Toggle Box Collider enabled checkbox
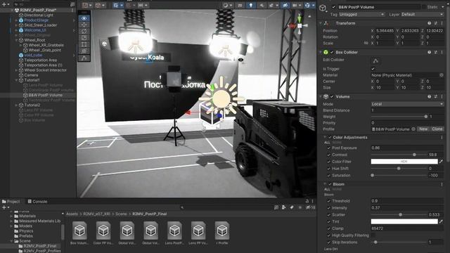450x253 pixels. pos(332,52)
